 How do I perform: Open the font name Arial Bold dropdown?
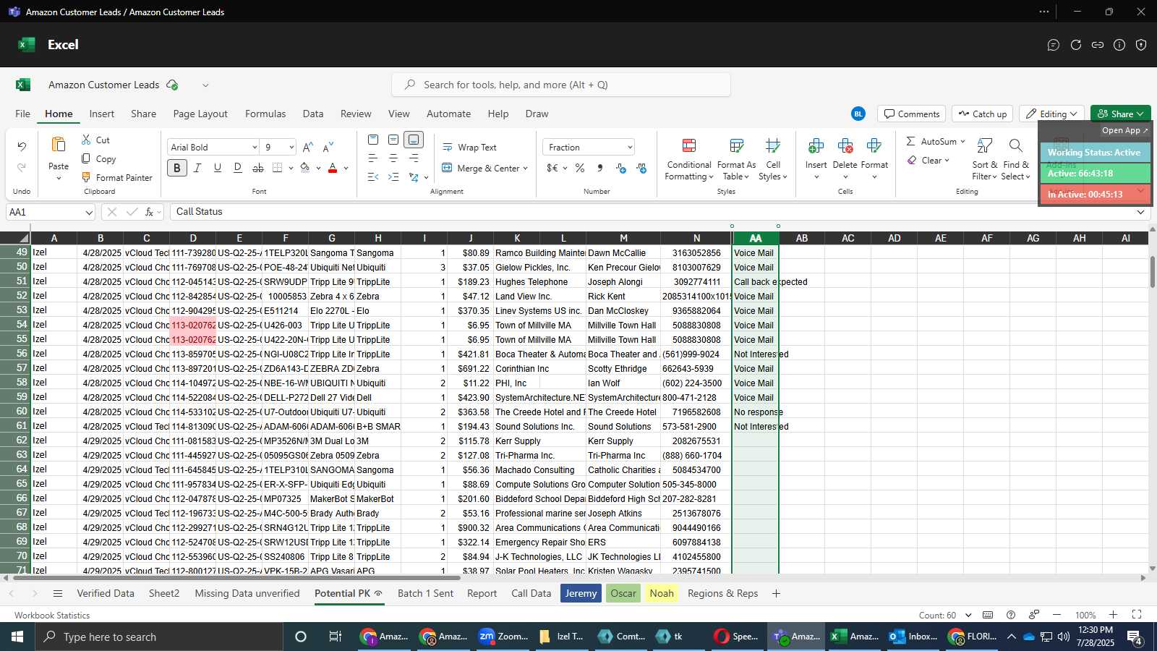(255, 147)
